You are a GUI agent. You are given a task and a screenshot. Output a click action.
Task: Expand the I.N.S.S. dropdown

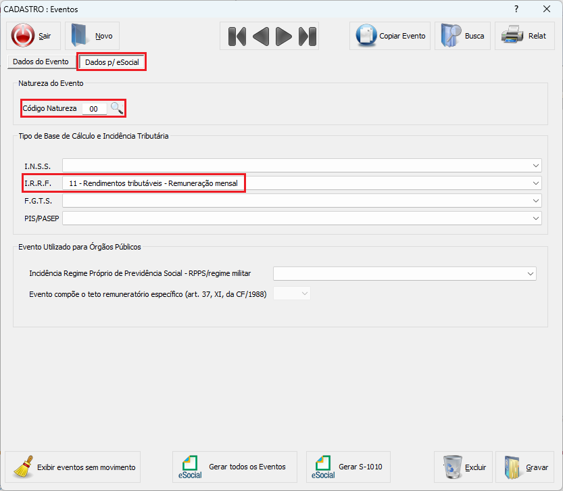pyautogui.click(x=536, y=165)
